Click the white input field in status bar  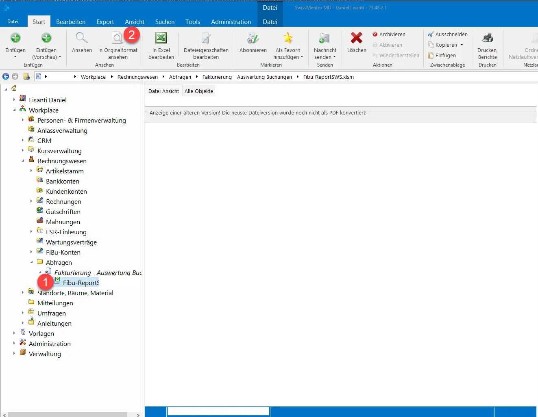(x=218, y=411)
